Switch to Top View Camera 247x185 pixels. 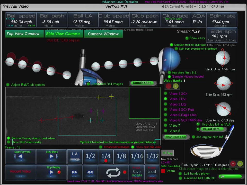point(24,34)
